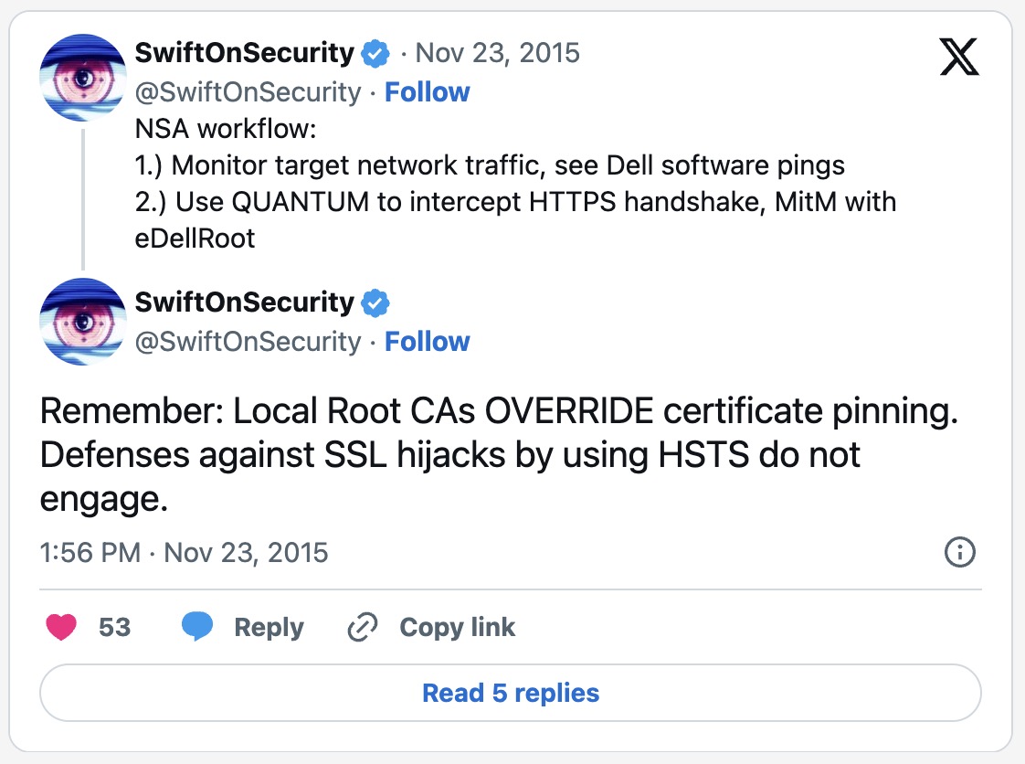Click the info circle icon
Screen dimensions: 1025x764
click(960, 552)
